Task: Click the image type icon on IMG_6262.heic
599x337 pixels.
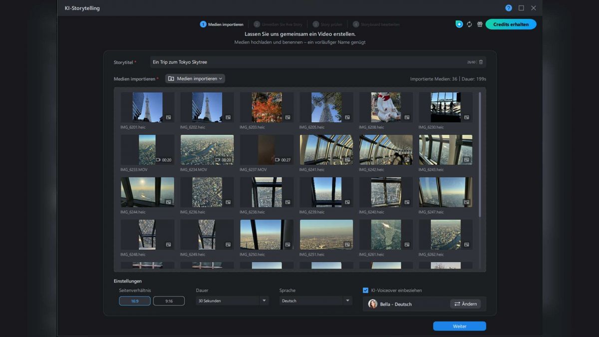Action: click(467, 245)
